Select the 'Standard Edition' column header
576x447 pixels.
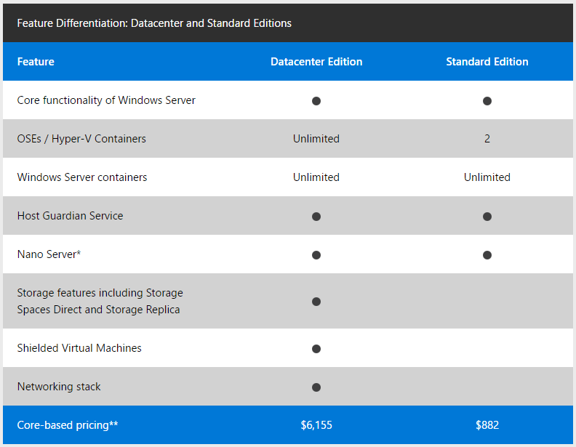[487, 62]
